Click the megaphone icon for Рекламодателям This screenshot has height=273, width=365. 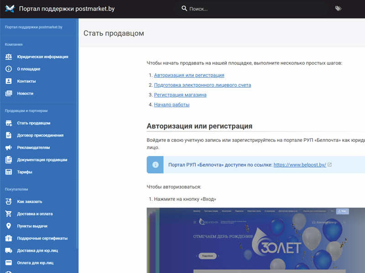(8, 148)
